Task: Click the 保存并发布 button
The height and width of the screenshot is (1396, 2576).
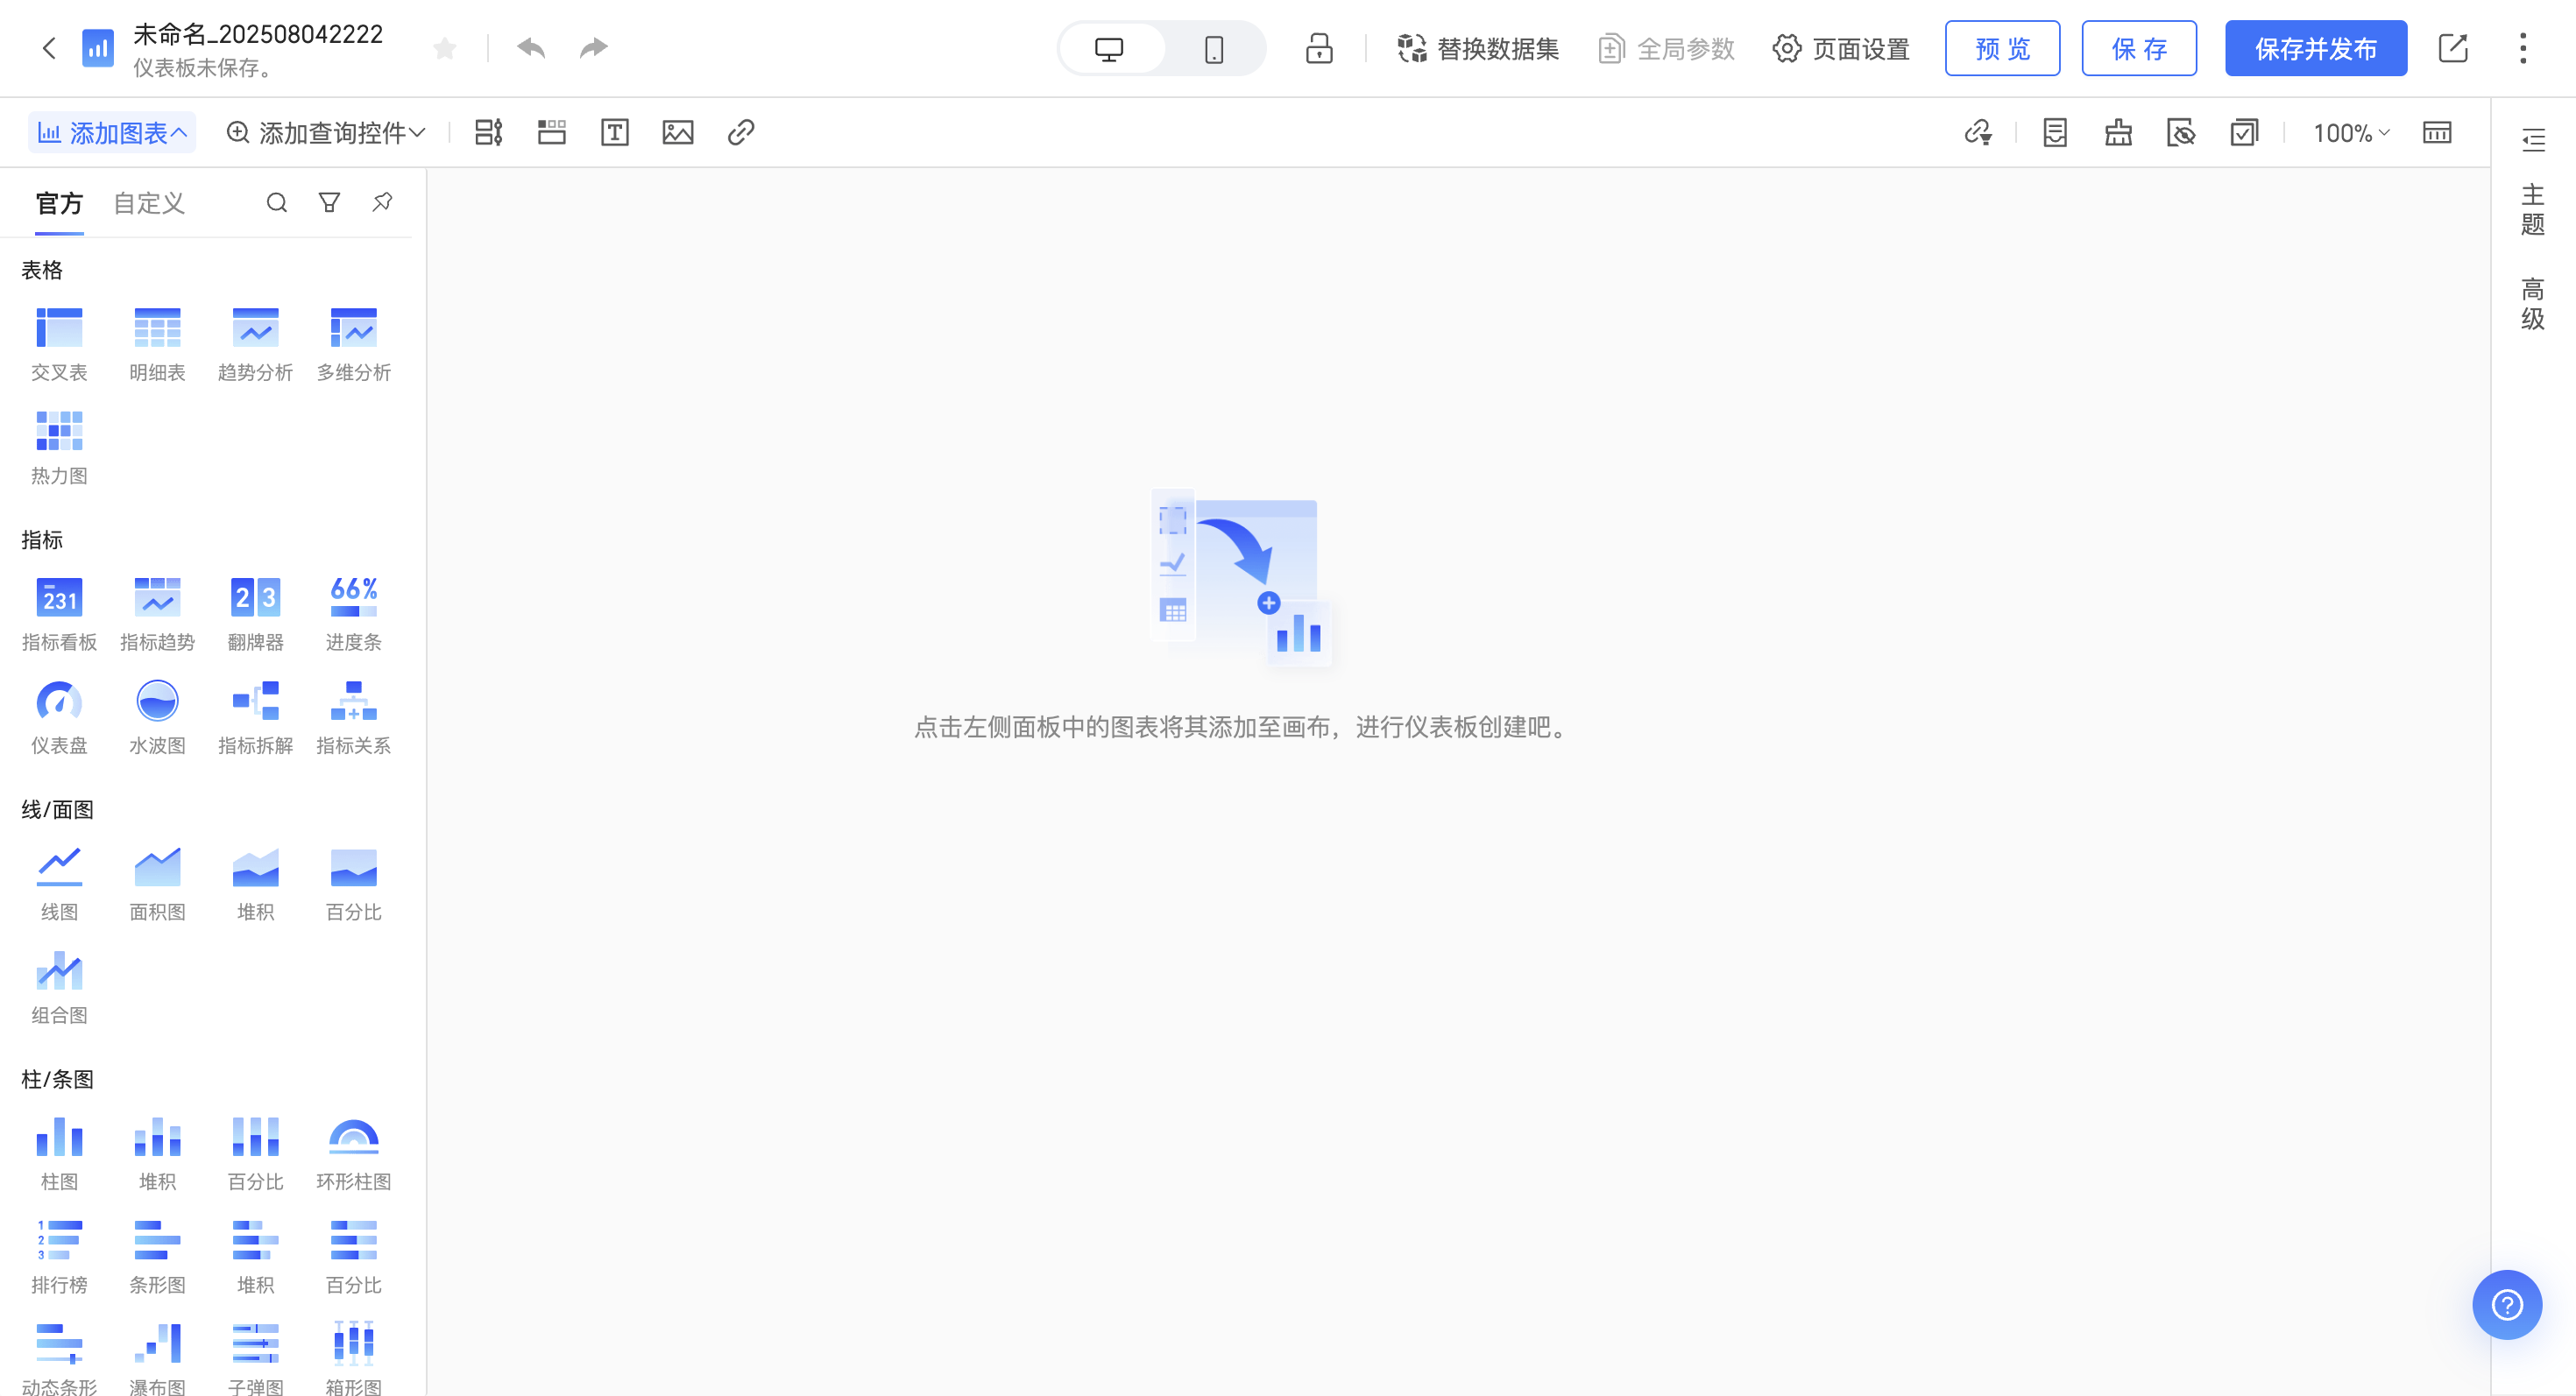Action: (2316, 47)
